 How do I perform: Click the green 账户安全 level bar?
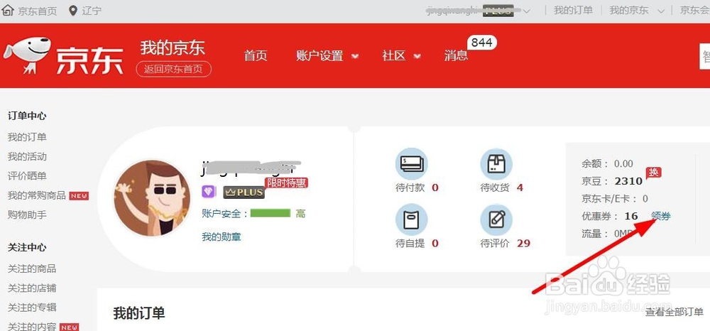(271, 213)
